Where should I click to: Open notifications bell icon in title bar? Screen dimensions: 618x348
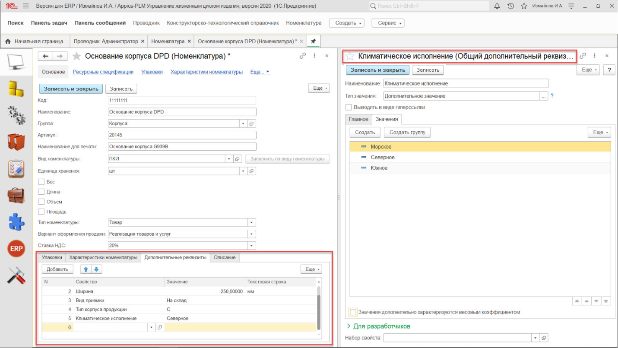click(497, 6)
